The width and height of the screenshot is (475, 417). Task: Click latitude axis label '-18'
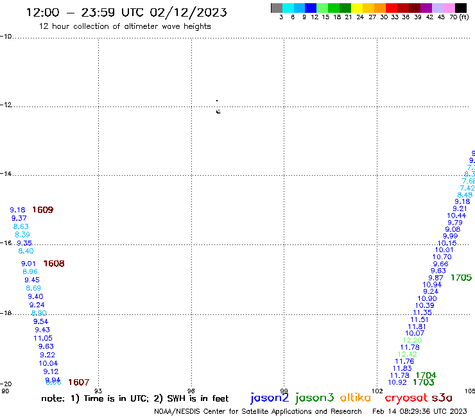pyautogui.click(x=6, y=313)
